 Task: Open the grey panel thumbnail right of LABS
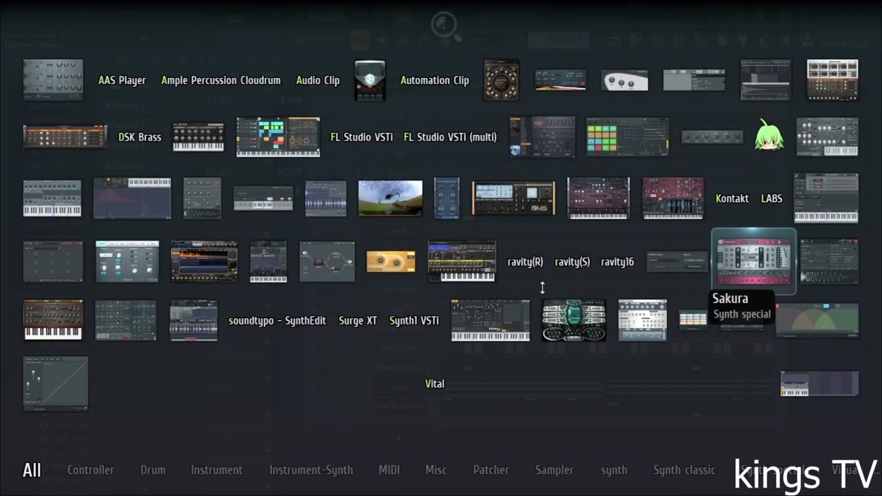(x=826, y=198)
